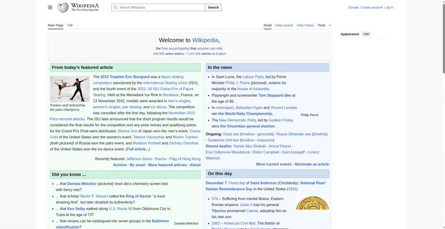Click the Log in link
Image resolution: width=445 pixels, height=229 pixels.
(x=389, y=7)
